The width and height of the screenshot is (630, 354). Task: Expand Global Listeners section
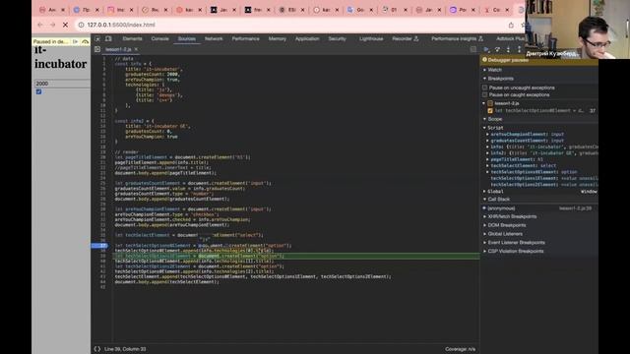coord(505,234)
